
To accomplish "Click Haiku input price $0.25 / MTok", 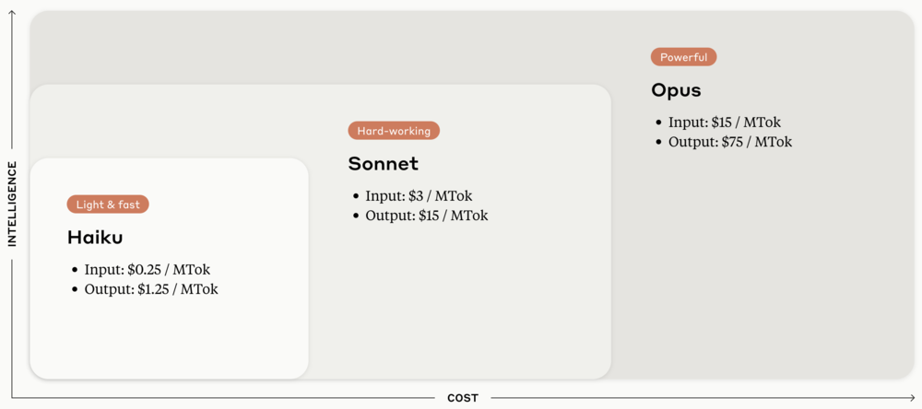I will (147, 270).
